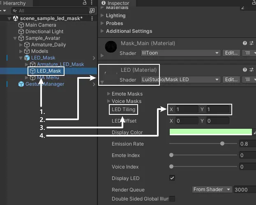Click the Render Queue value field 3000

[245, 189]
